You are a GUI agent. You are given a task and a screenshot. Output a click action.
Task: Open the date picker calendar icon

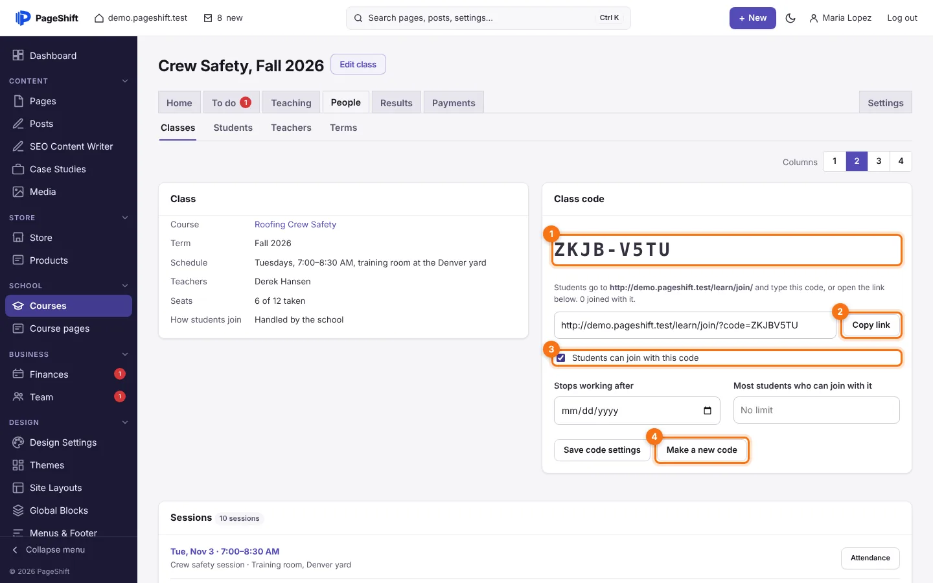tap(708, 411)
